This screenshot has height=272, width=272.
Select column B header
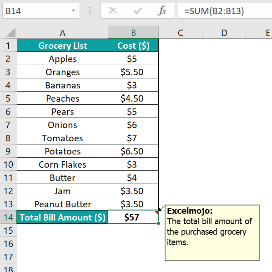coord(133,32)
